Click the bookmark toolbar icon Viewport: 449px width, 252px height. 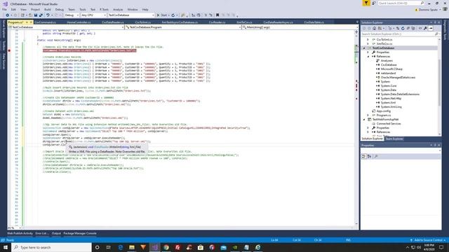coord(217,15)
